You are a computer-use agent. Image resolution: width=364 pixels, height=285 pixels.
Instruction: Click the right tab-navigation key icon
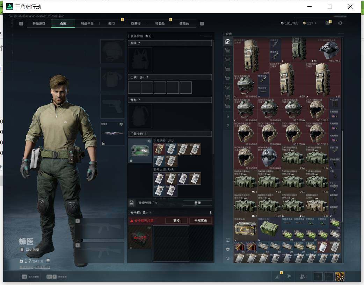pyautogui.click(x=202, y=23)
